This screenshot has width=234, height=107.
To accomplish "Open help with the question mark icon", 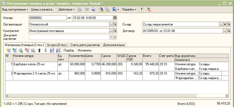I will click(141, 9).
